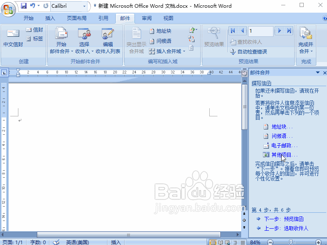Screen dimensions: 327x245
Task: Go to last record arrow
Action: [289, 31]
